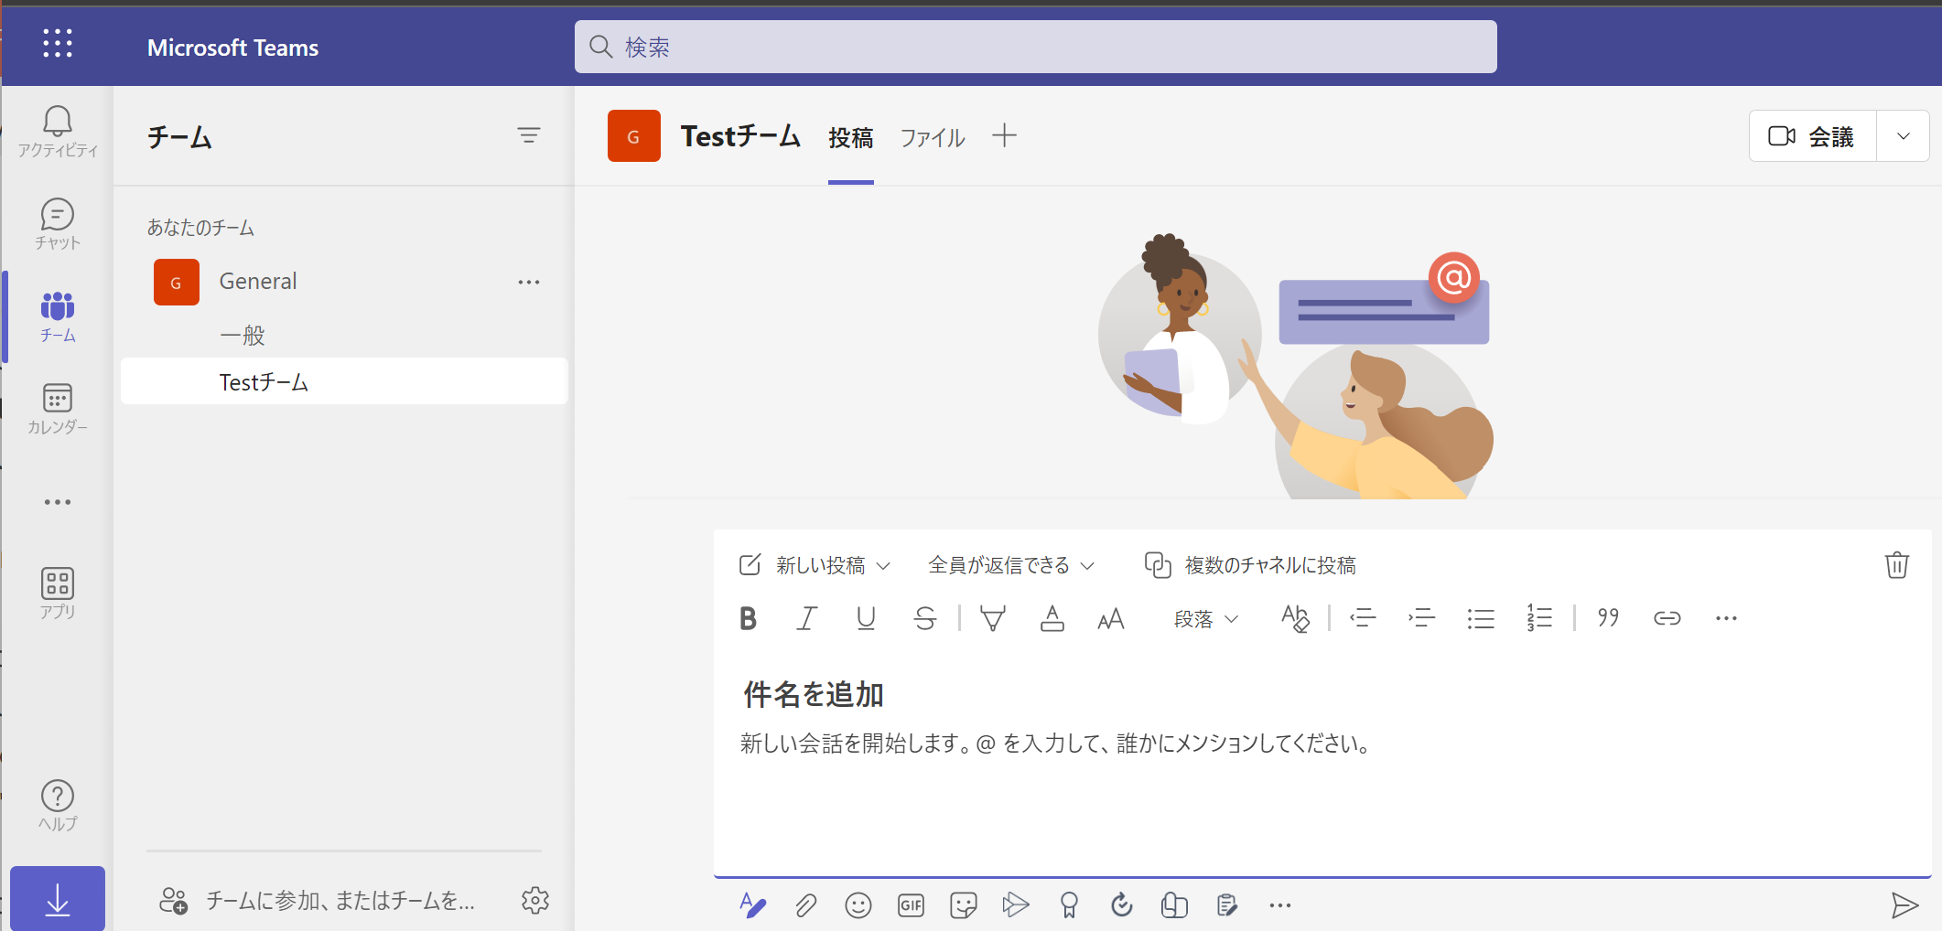Start a meeting with 会議 button
Screen dimensions: 1942x931
[x=1812, y=136]
